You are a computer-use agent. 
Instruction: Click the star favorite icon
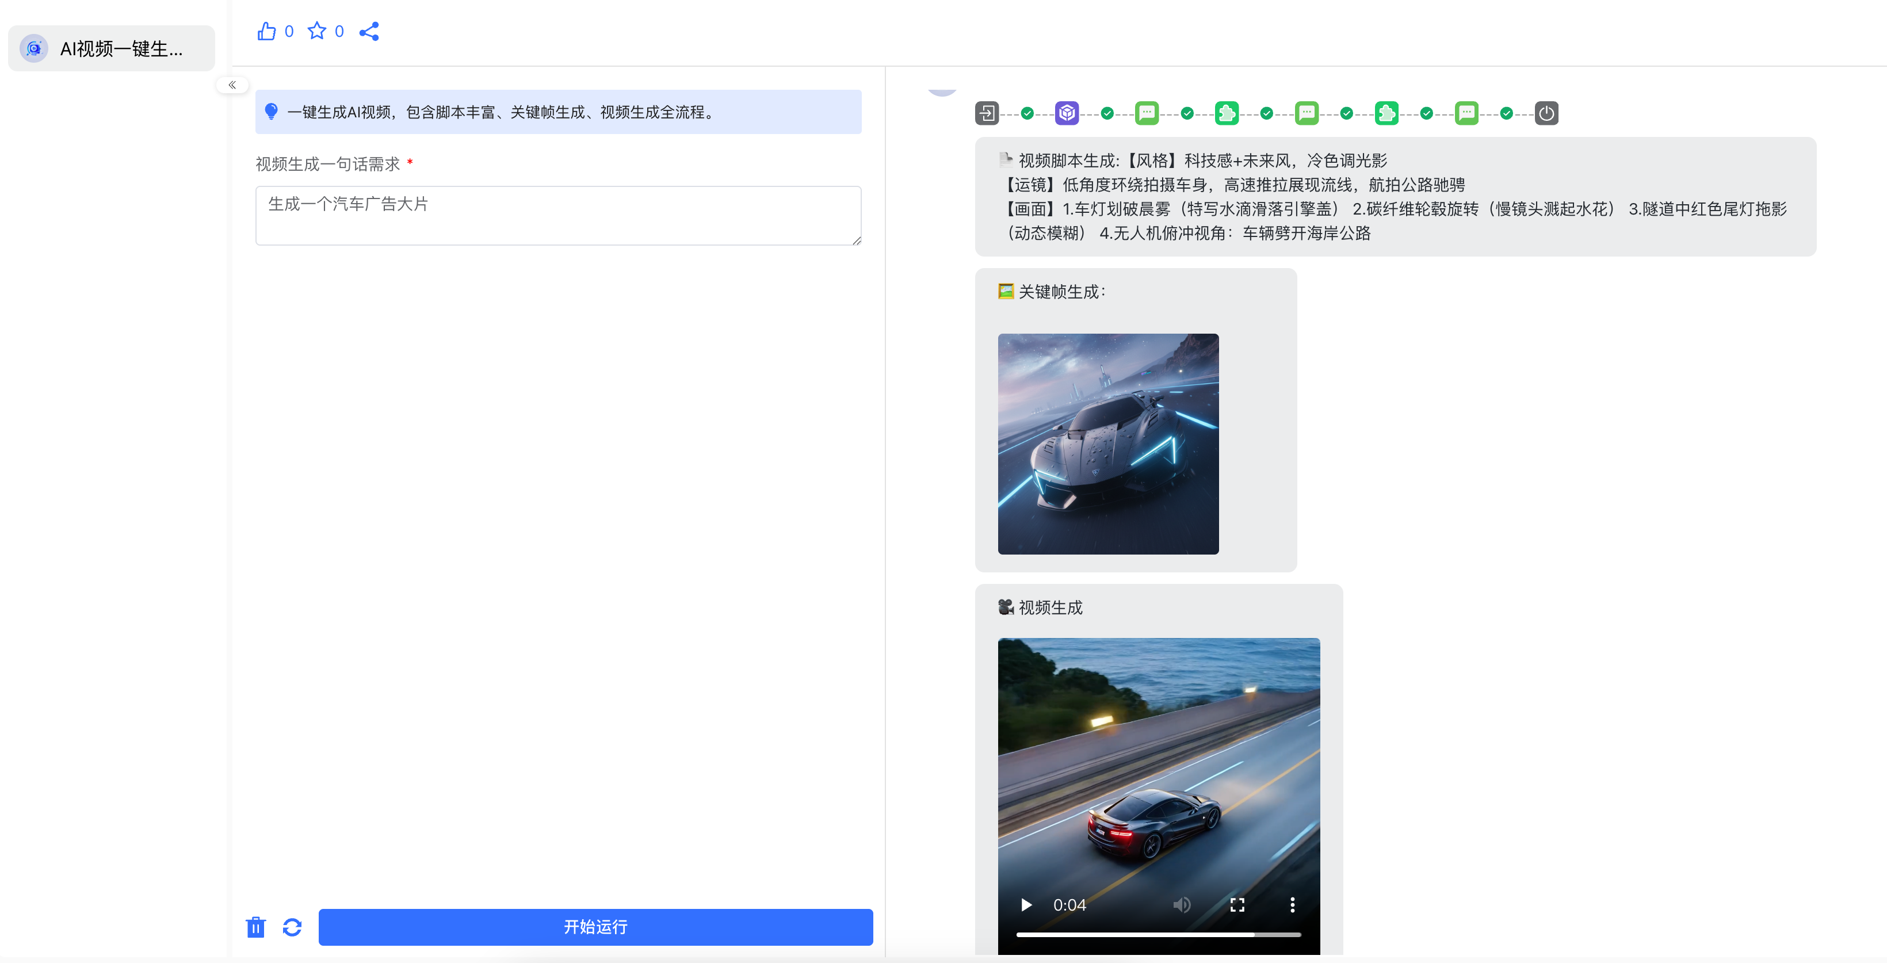pyautogui.click(x=316, y=30)
